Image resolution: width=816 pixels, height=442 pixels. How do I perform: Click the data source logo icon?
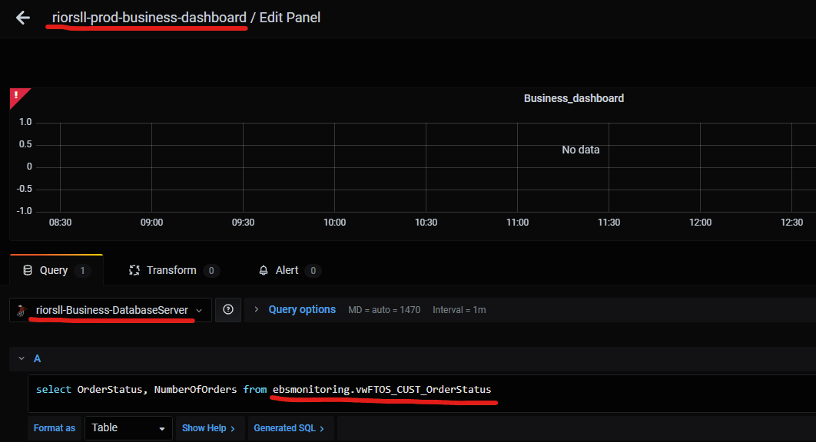(22, 311)
